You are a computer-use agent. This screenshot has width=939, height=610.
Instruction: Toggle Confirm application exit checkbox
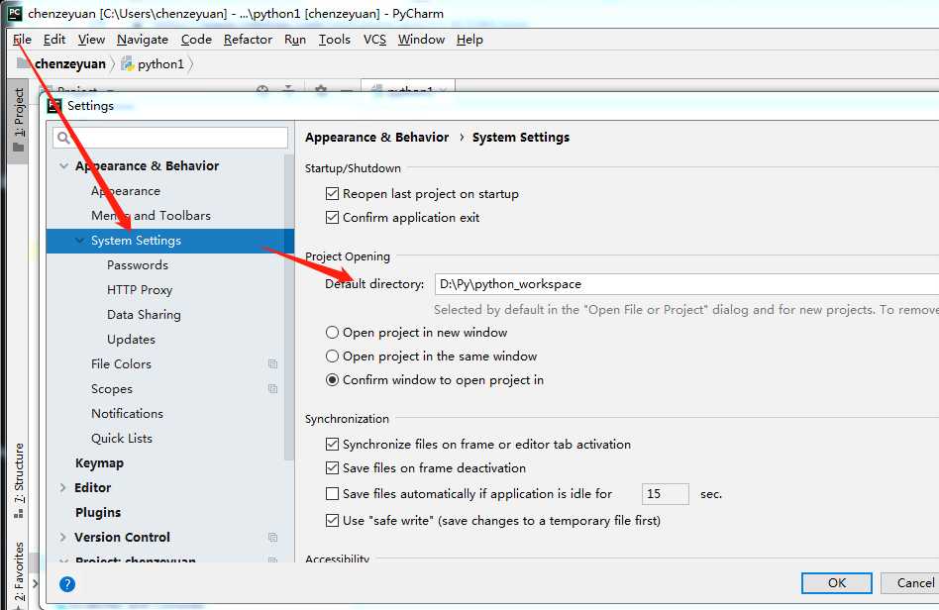tap(333, 217)
